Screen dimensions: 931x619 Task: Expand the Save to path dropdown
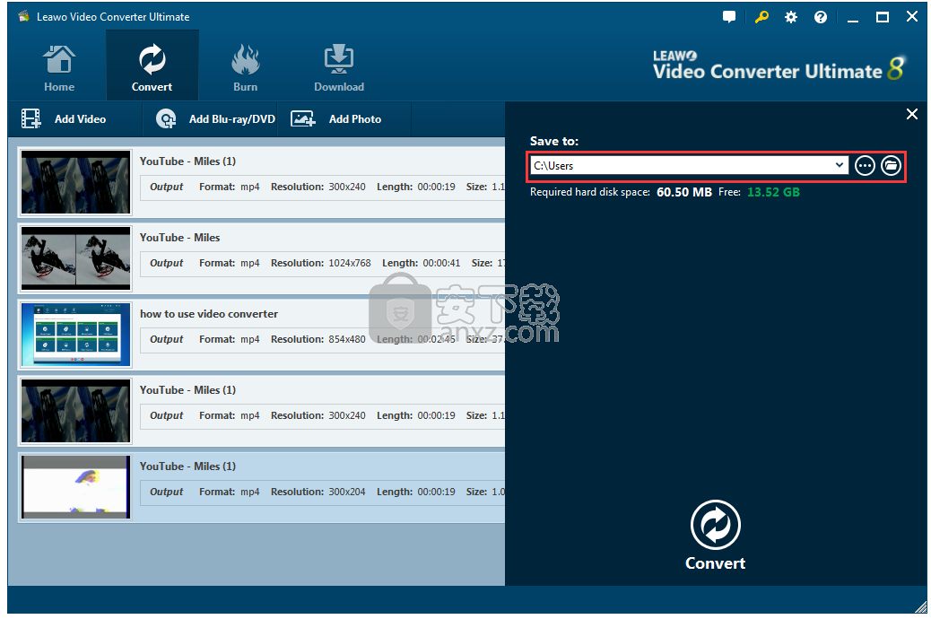point(840,165)
